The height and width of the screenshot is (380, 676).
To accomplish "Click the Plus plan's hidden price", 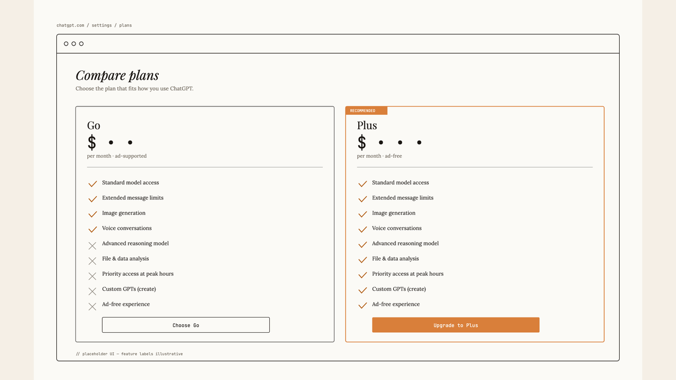I will 389,142.
